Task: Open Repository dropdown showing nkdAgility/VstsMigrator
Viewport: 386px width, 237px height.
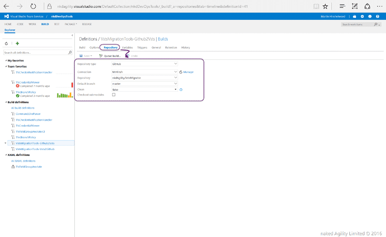Action: click(x=144, y=78)
